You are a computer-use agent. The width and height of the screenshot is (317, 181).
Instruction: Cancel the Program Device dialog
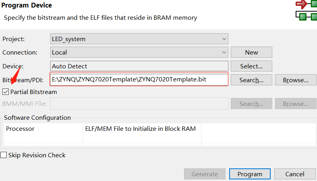[295, 174]
